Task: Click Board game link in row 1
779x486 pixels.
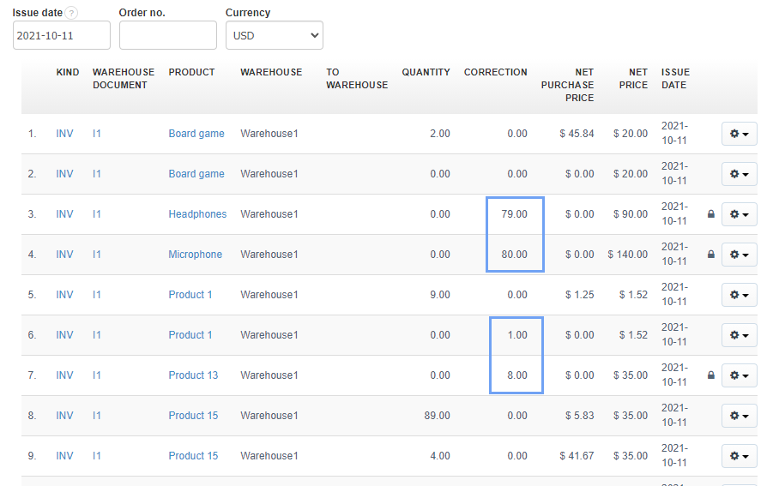Action: [x=196, y=134]
